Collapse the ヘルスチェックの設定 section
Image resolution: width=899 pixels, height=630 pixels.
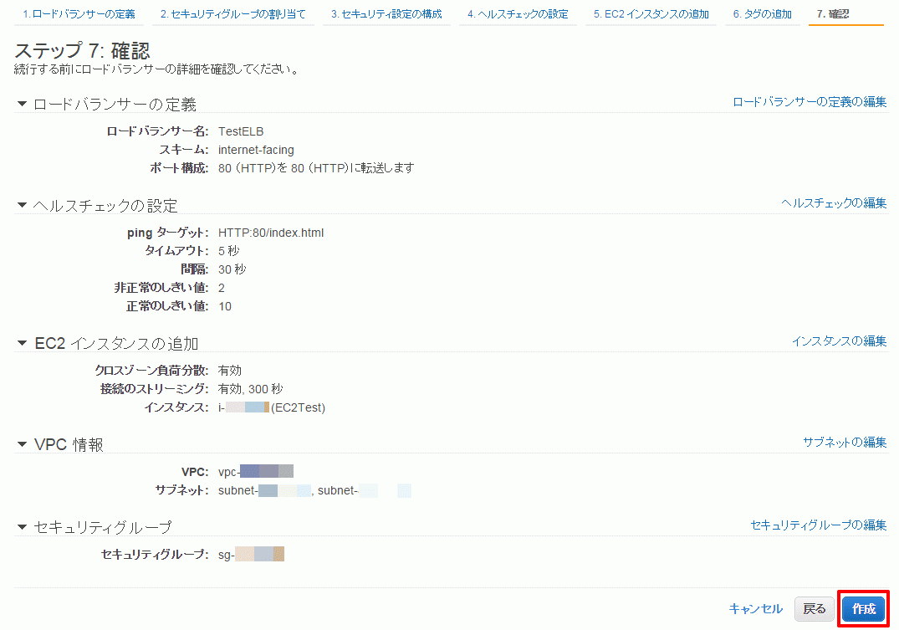(23, 205)
